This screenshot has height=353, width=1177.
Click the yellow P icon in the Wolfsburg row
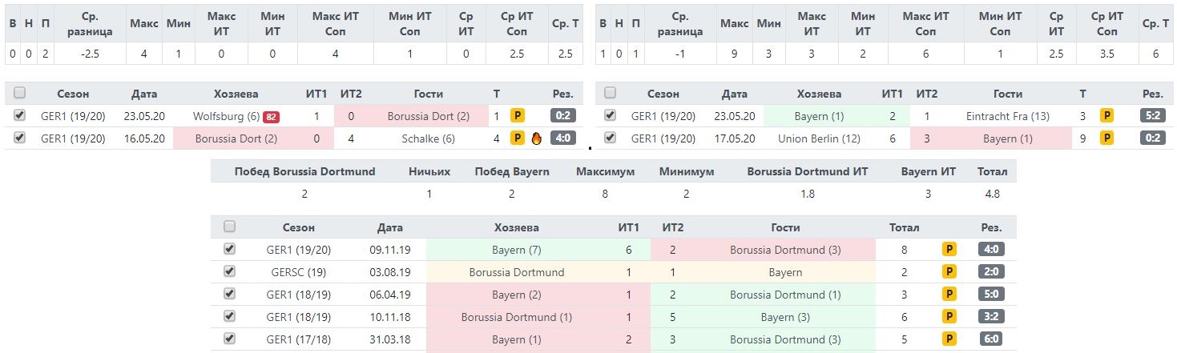(x=518, y=116)
